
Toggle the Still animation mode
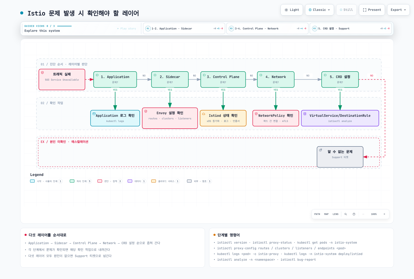point(346,10)
